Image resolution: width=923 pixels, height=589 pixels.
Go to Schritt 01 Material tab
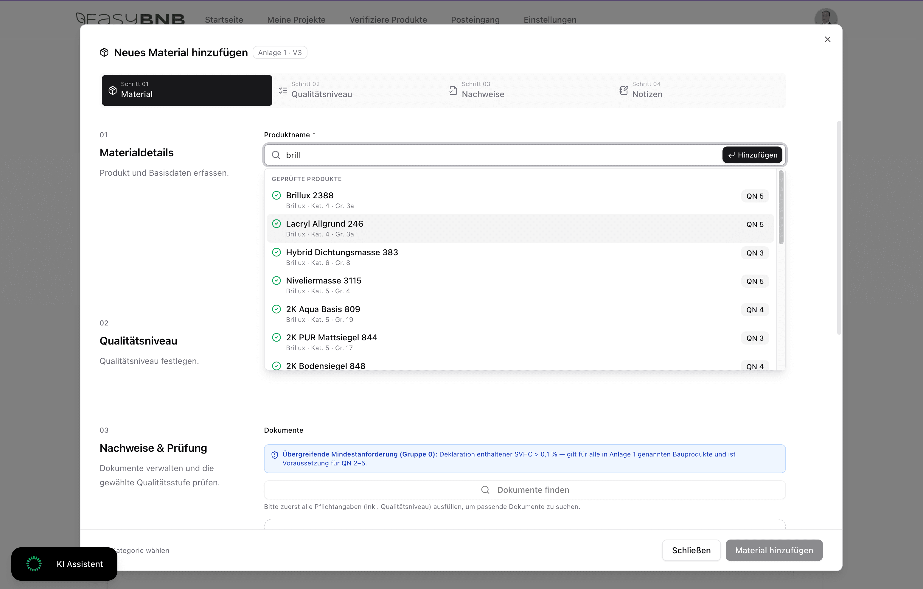point(187,91)
